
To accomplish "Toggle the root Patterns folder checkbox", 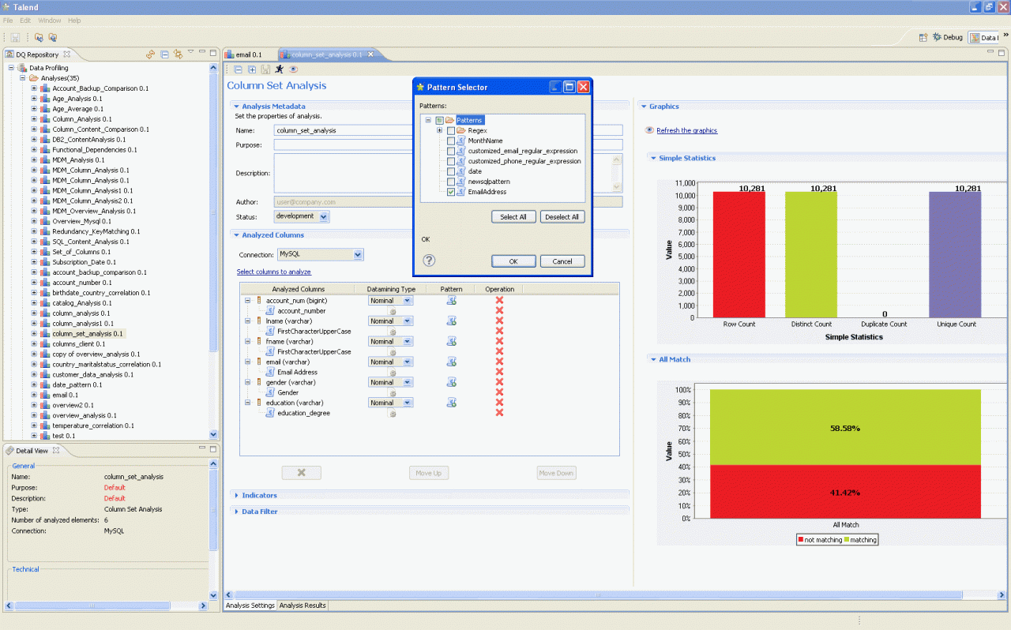I will (x=439, y=120).
